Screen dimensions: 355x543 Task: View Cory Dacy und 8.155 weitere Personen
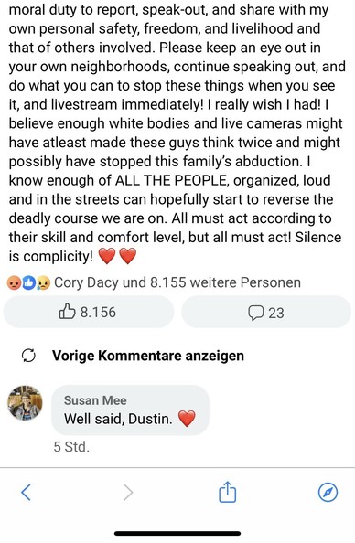pos(177,282)
